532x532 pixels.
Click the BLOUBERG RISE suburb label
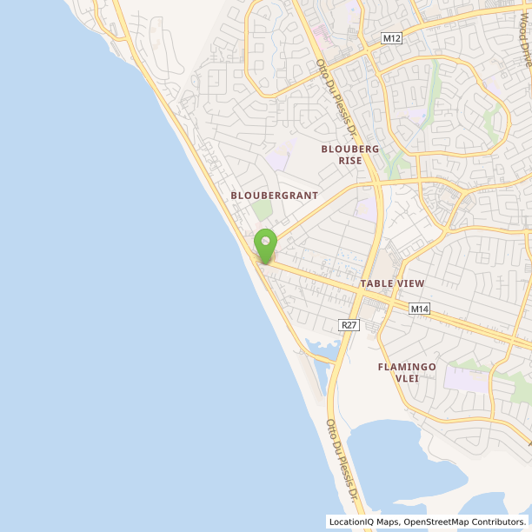[350, 155]
